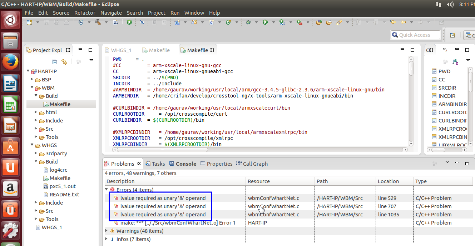Click the green bug Debug icon
The image size is (475, 246).
point(248,22)
